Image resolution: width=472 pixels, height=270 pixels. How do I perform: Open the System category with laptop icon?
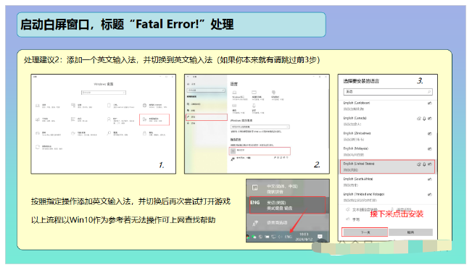point(47,106)
